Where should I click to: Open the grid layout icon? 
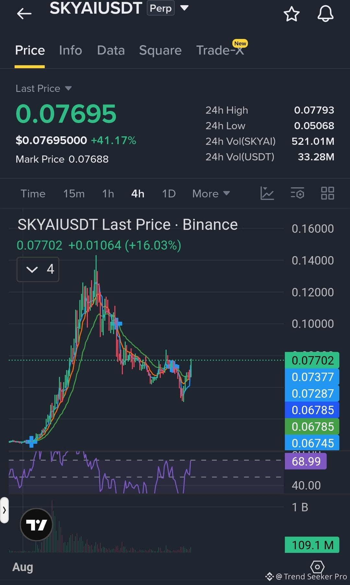[x=327, y=193]
